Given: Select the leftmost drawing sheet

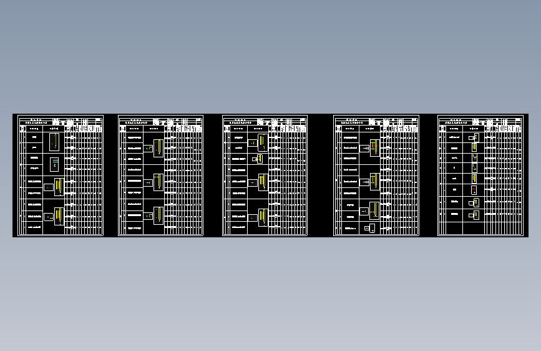Looking at the screenshot, I should 61,175.
